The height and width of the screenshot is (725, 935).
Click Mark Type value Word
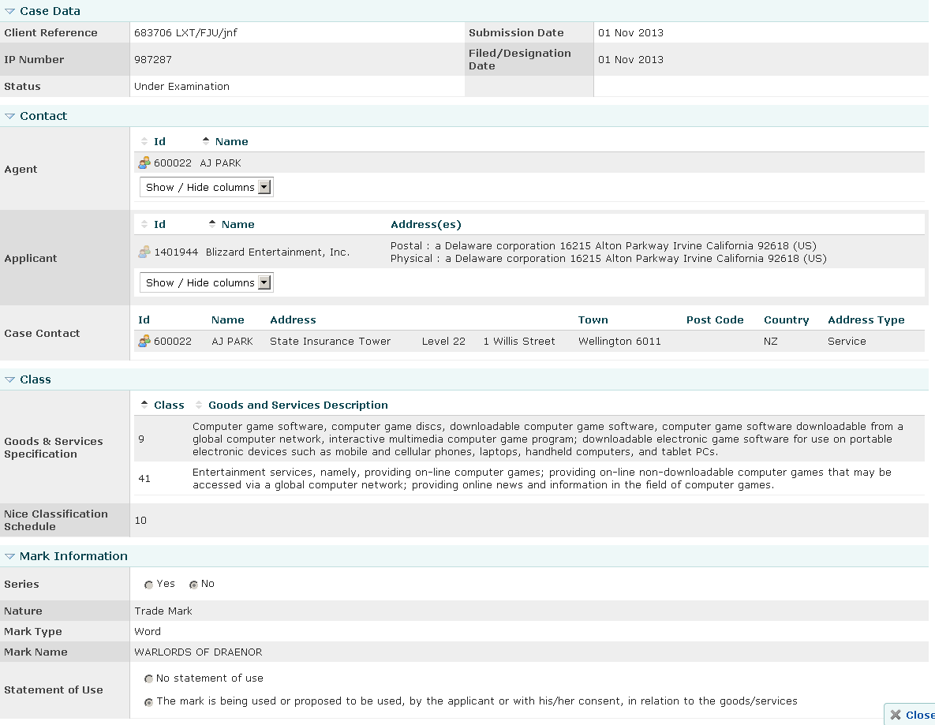click(148, 631)
